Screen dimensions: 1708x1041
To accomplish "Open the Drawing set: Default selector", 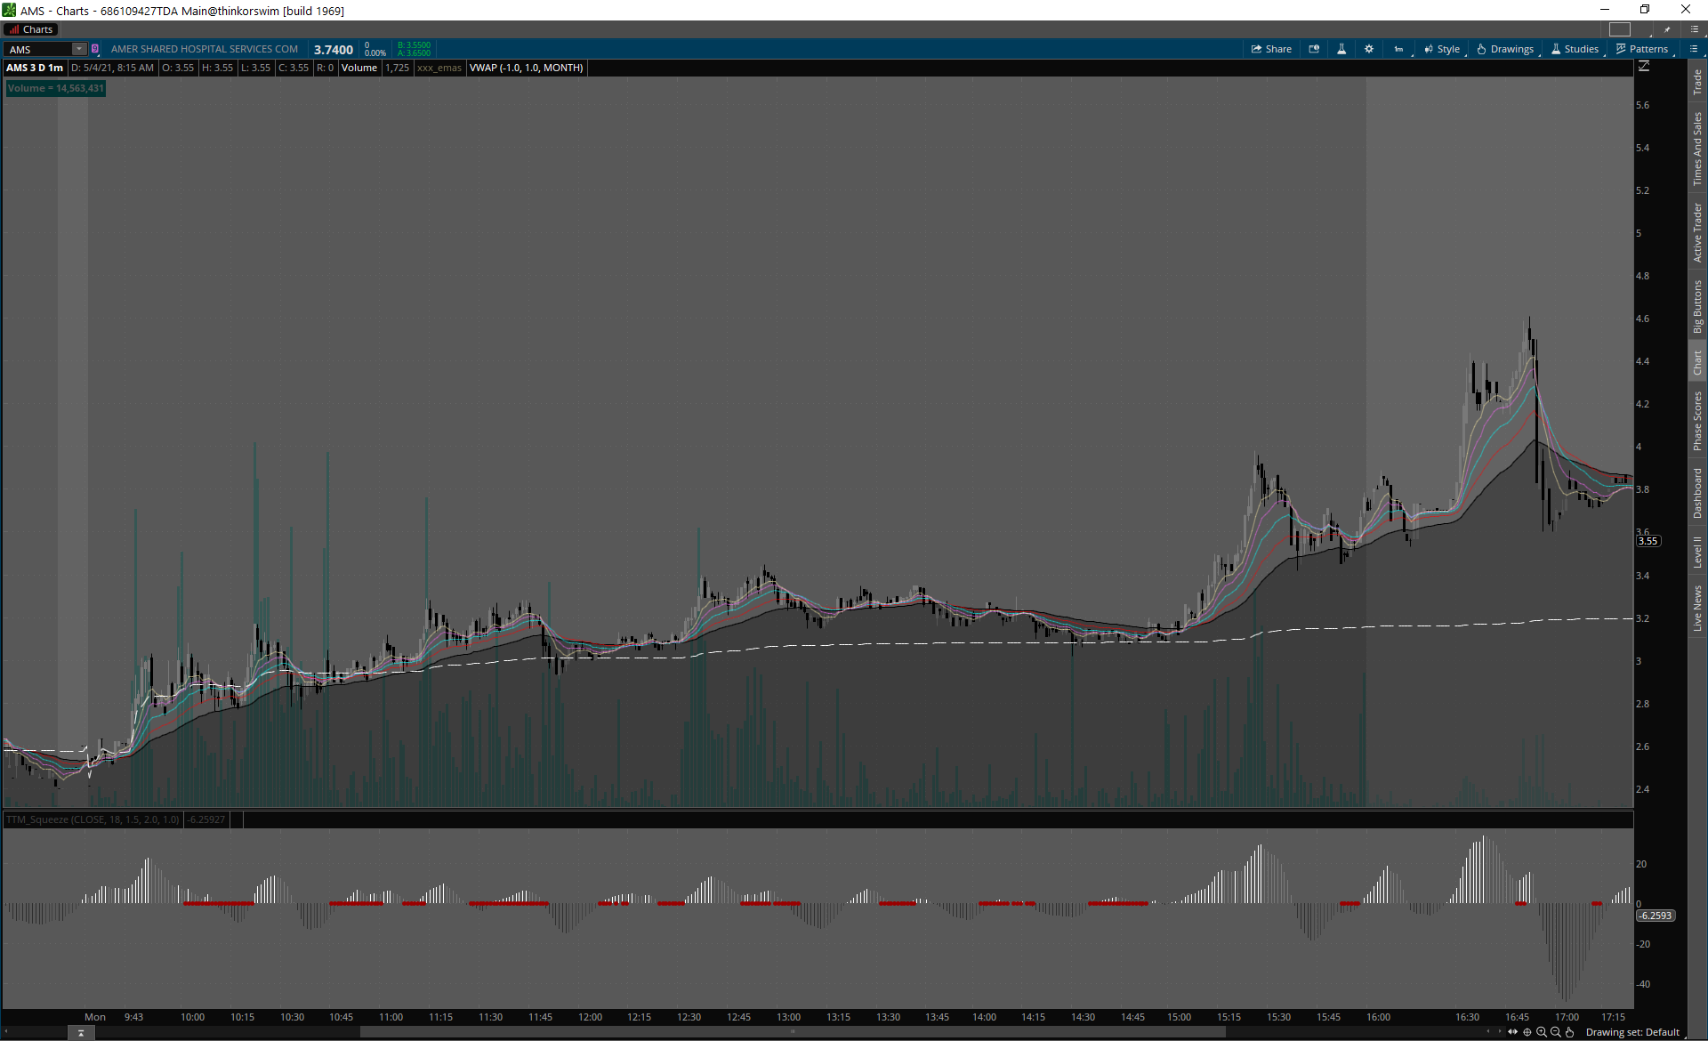I will (x=1632, y=1032).
